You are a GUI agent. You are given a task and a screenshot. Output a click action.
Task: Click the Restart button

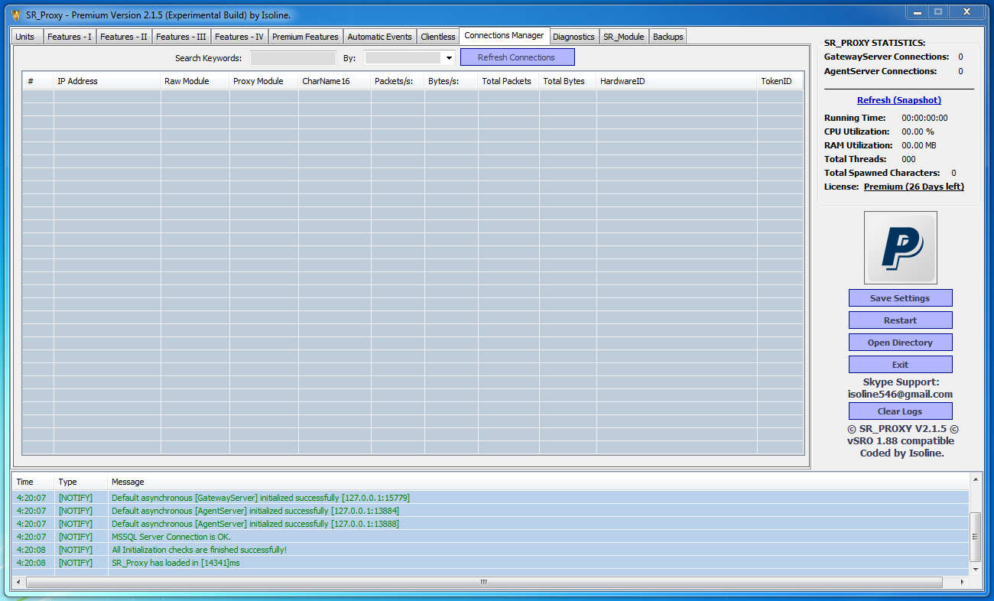pyautogui.click(x=901, y=320)
